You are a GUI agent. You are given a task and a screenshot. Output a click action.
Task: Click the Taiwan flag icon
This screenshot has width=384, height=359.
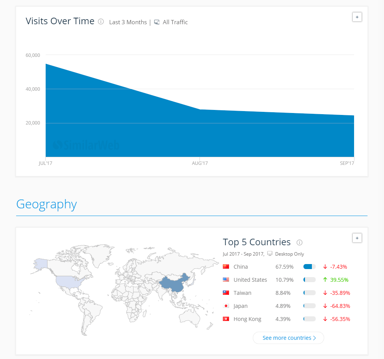226,293
